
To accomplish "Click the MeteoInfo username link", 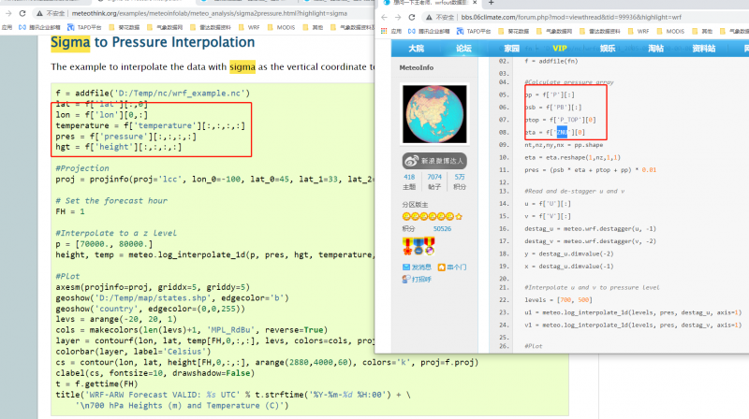I will [x=416, y=67].
